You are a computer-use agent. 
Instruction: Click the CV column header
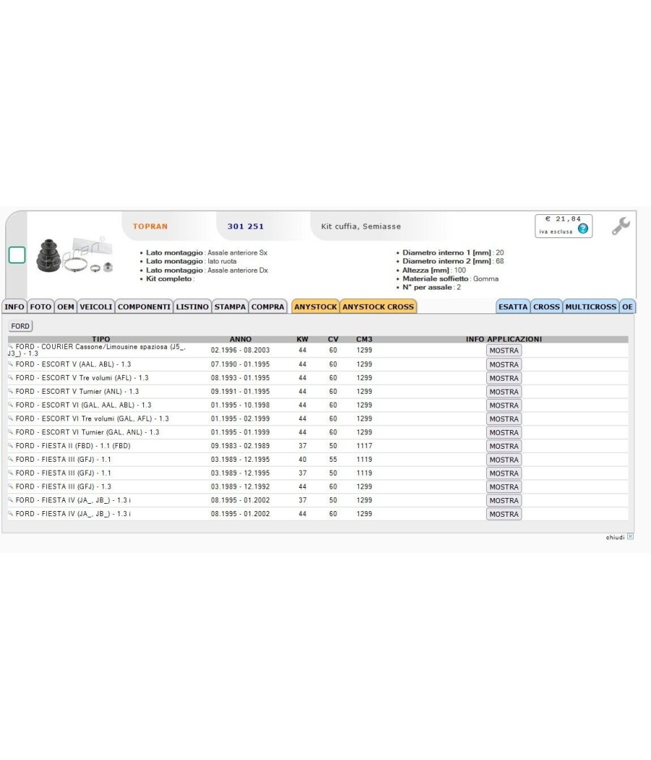333,339
